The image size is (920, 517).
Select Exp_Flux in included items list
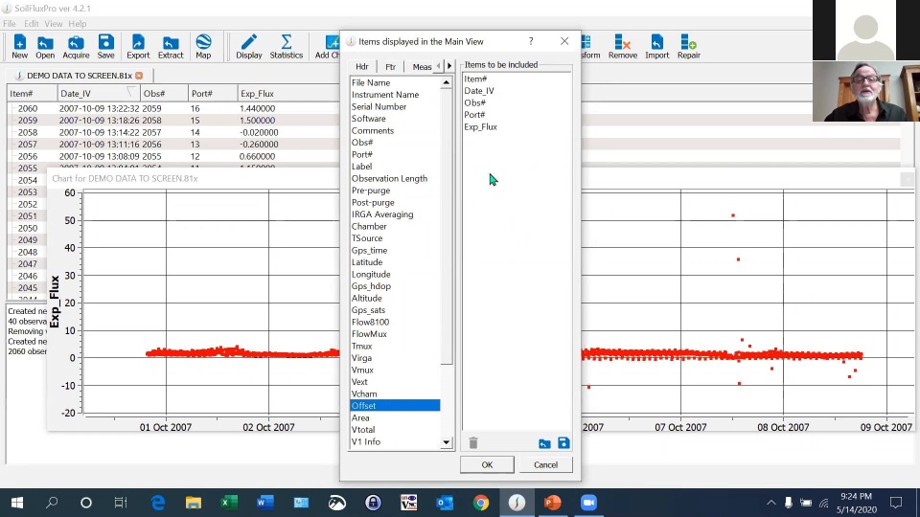tap(481, 126)
